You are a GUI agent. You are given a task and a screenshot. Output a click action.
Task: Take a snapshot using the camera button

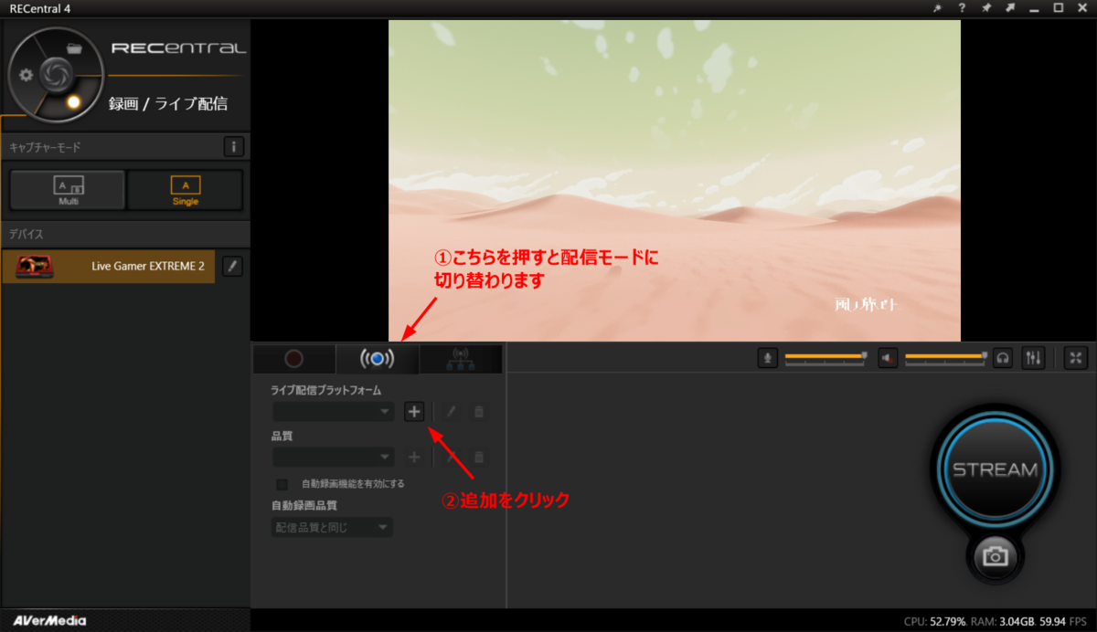tap(995, 557)
